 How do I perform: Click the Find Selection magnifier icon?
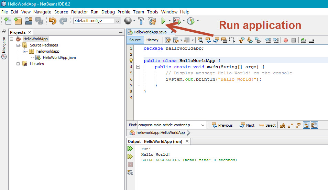tap(200, 40)
